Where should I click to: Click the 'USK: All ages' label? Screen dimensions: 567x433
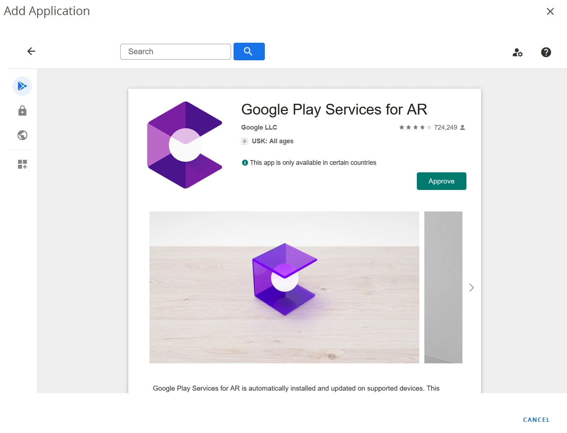click(x=273, y=141)
